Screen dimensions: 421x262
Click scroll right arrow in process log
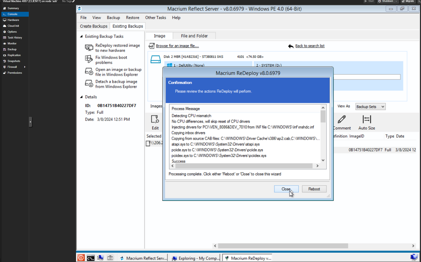[x=317, y=166]
